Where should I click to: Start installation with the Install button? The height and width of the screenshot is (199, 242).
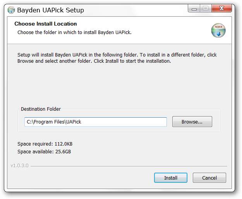(170, 178)
